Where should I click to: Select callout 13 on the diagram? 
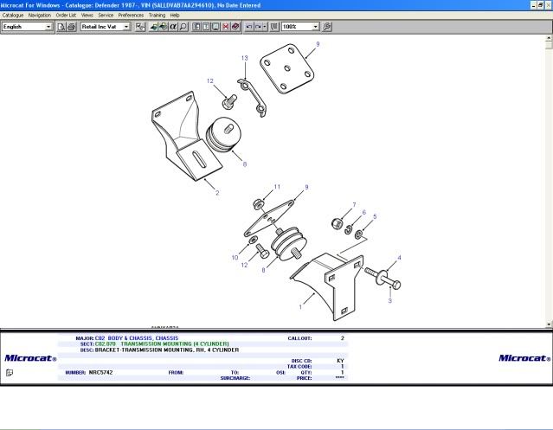[245, 58]
